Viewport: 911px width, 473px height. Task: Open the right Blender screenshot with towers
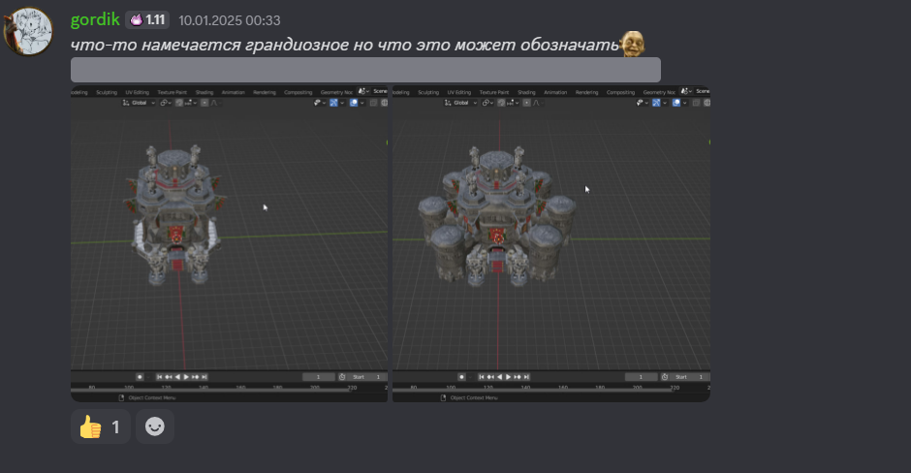(551, 243)
